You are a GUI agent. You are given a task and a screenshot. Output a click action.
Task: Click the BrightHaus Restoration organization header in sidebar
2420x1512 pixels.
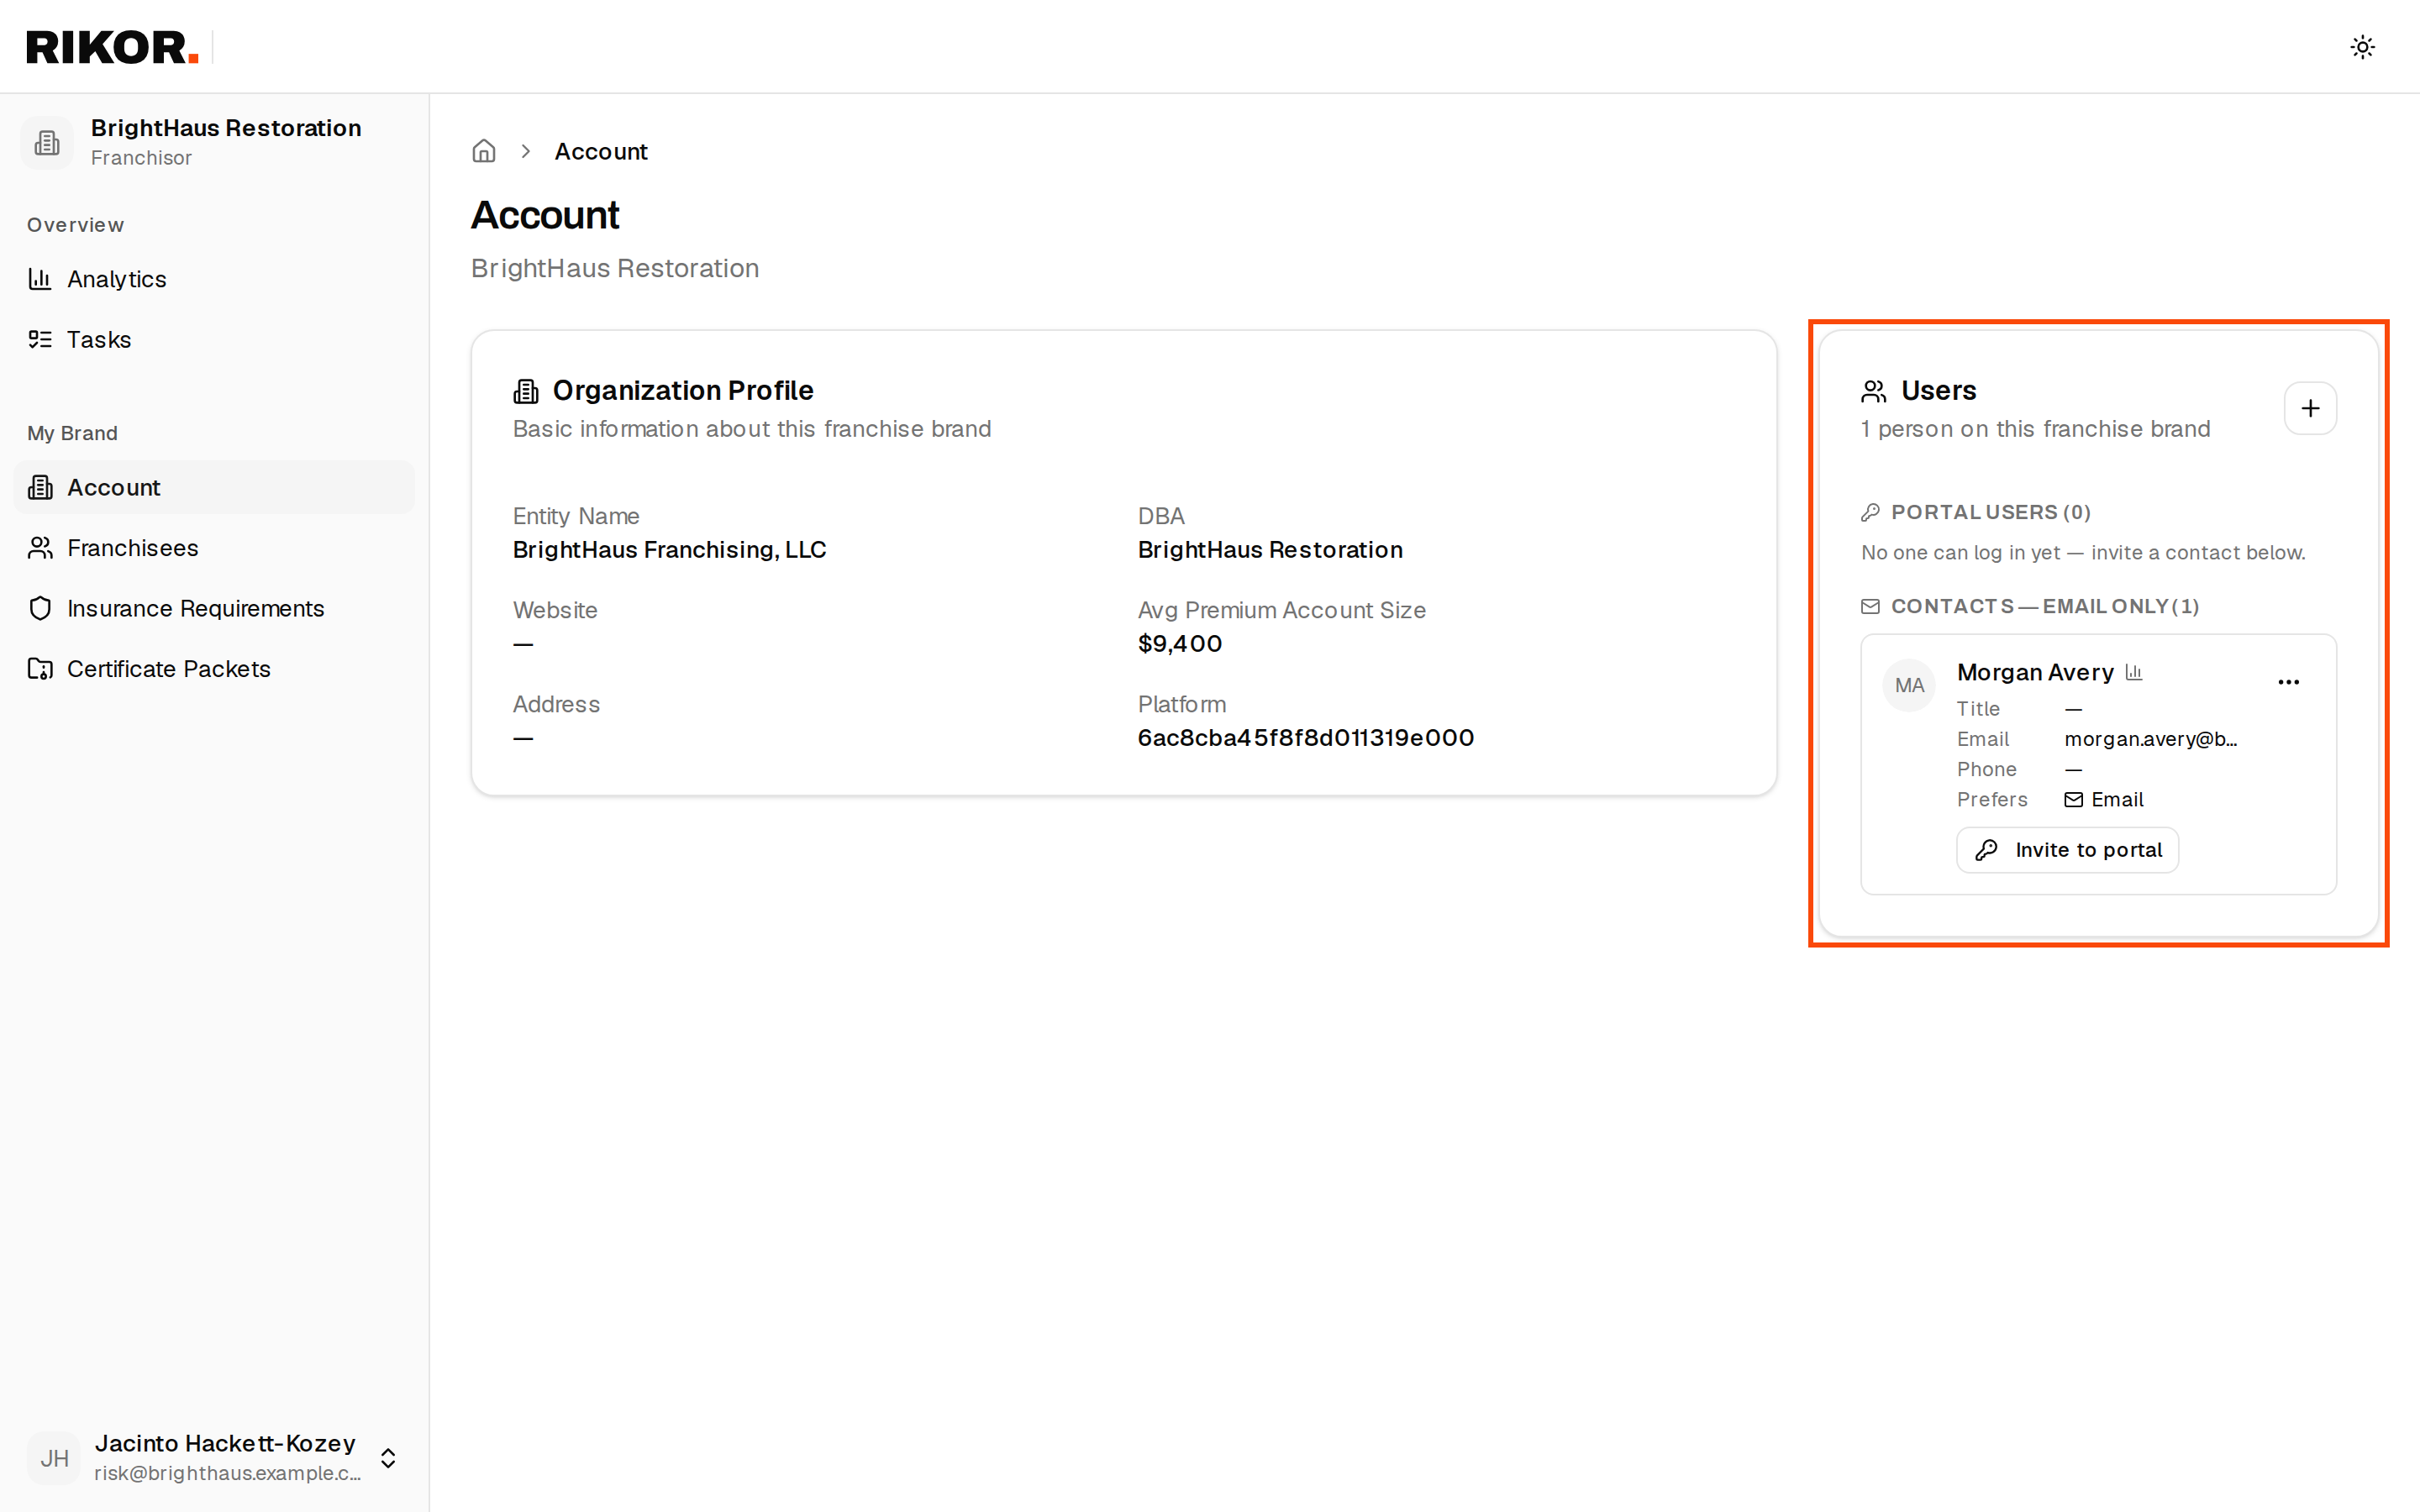(x=214, y=143)
